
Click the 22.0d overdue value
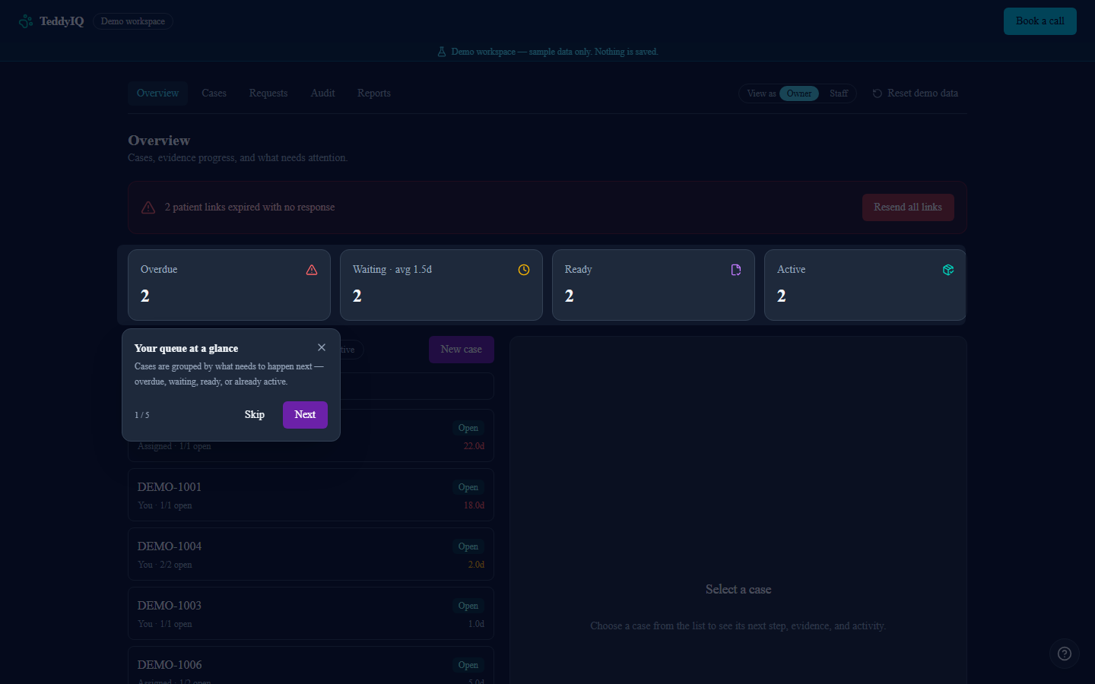[x=474, y=446]
